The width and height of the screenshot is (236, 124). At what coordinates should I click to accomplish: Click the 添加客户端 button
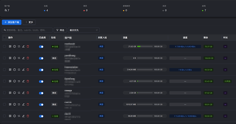(x=12, y=22)
